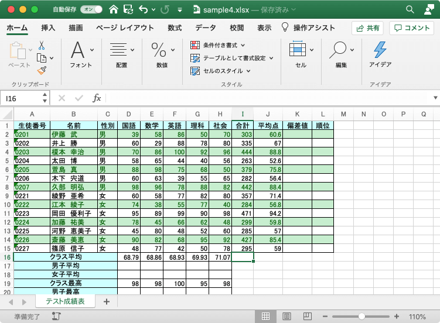Screen dimensions: 440x323
Task: Open the Copy dropdown arrow
Action: click(x=52, y=59)
